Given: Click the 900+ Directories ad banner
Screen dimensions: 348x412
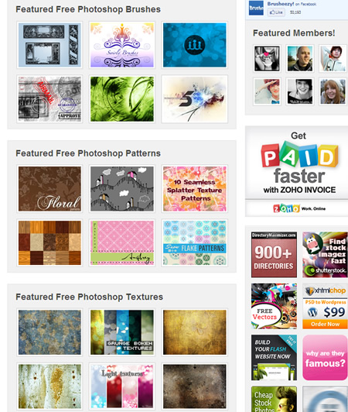Looking at the screenshot, I should [274, 255].
